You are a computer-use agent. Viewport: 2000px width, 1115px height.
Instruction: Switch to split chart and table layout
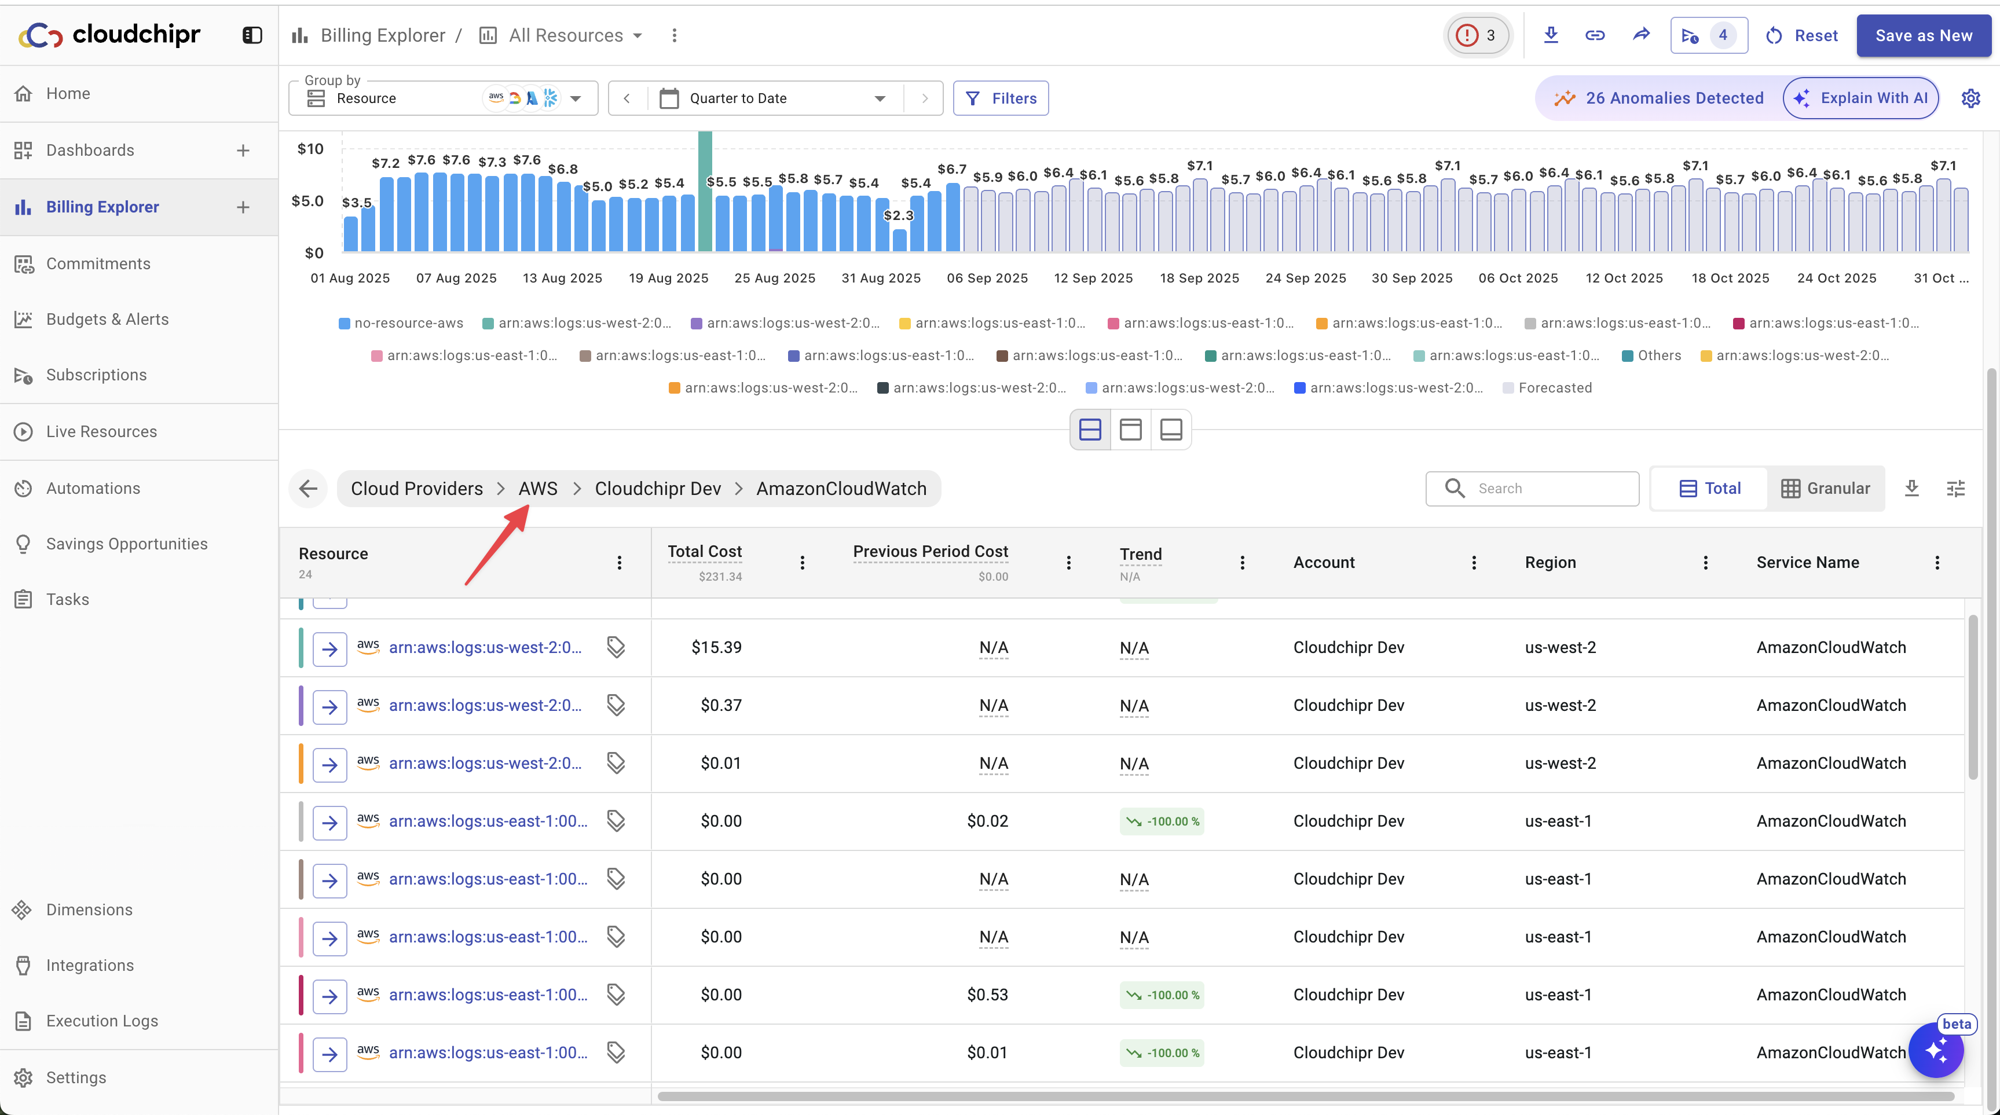[1090, 430]
